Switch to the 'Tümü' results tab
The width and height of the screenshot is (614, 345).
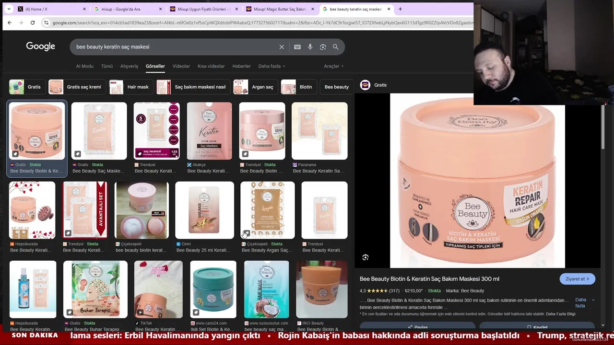tap(107, 66)
